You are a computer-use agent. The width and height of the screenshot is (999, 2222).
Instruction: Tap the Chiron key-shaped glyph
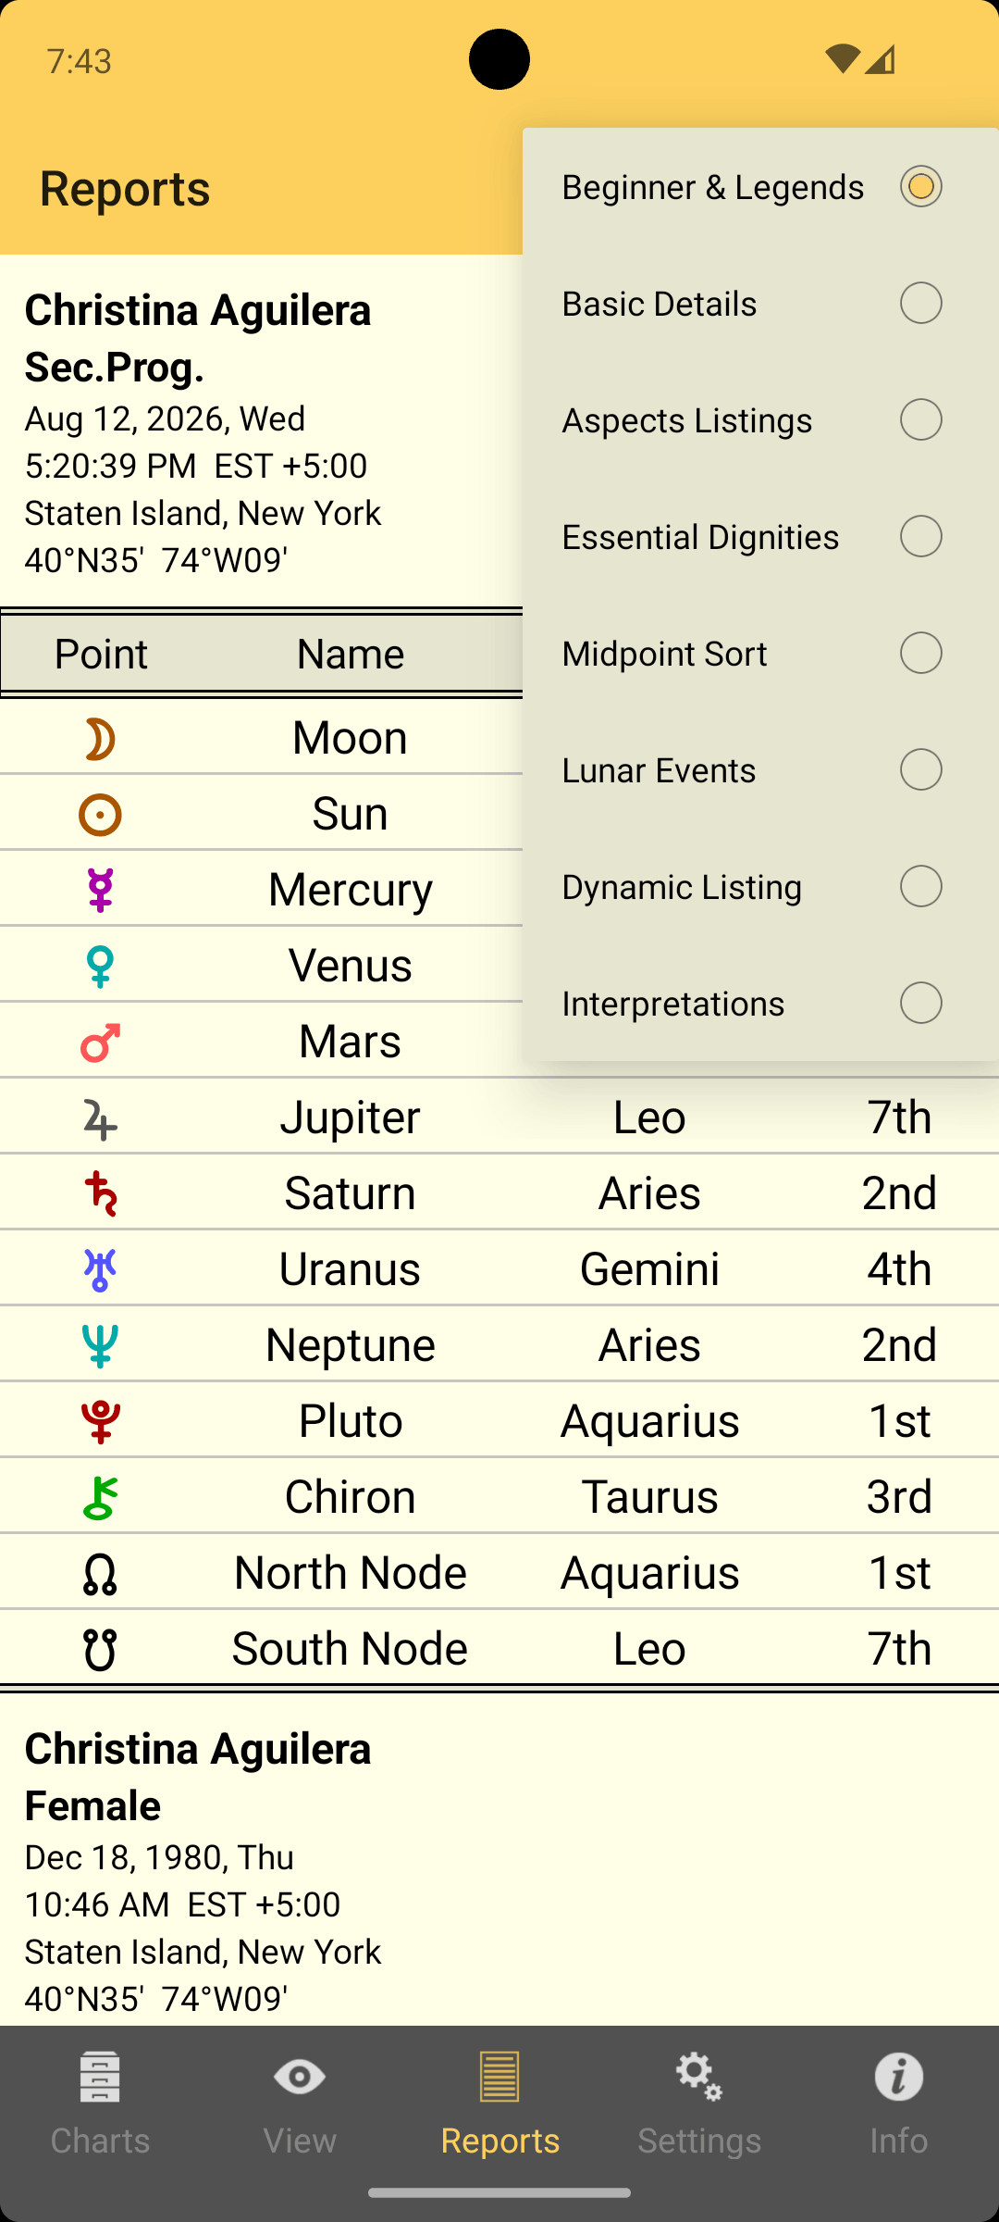(100, 1498)
